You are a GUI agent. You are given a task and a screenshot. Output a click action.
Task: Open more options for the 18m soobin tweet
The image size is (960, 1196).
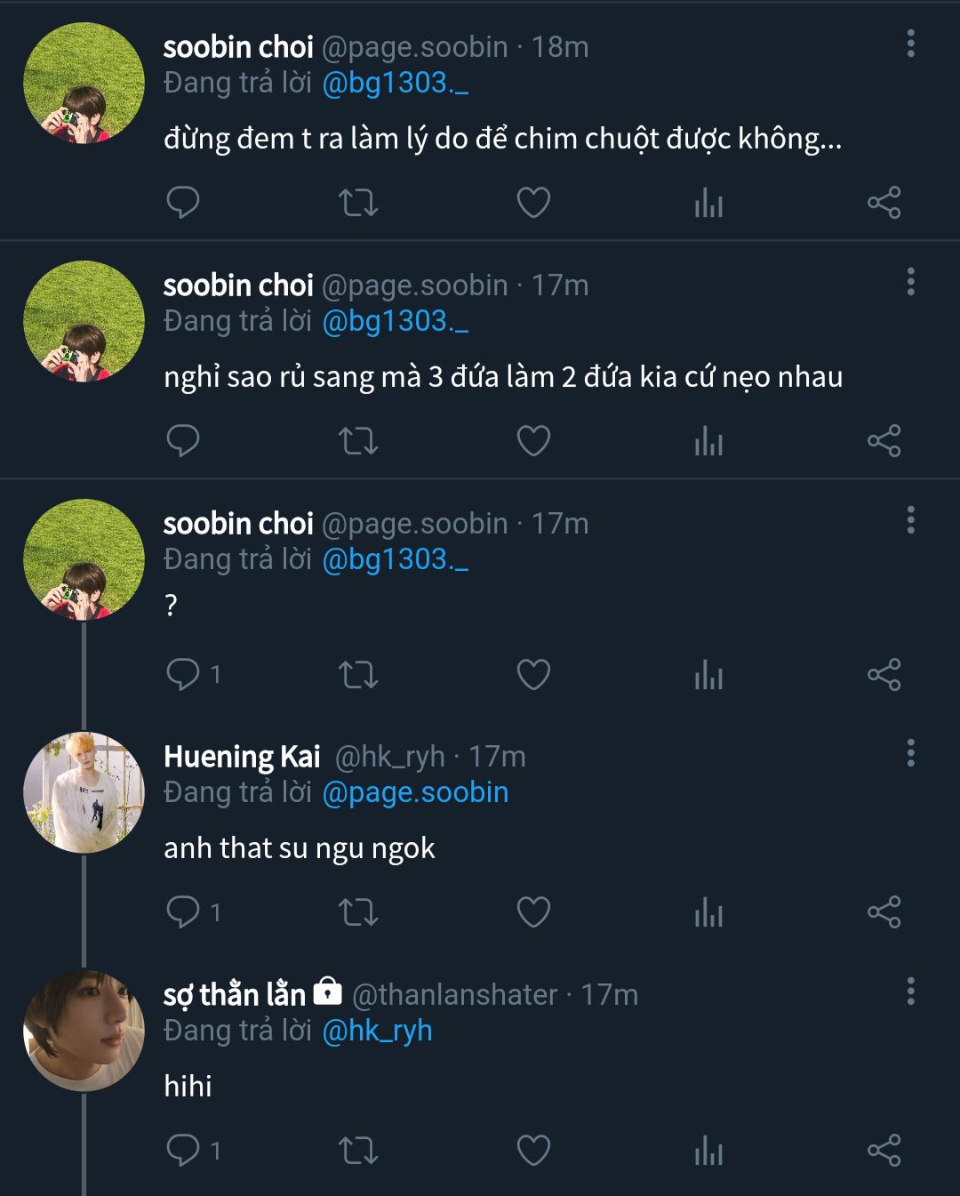910,44
